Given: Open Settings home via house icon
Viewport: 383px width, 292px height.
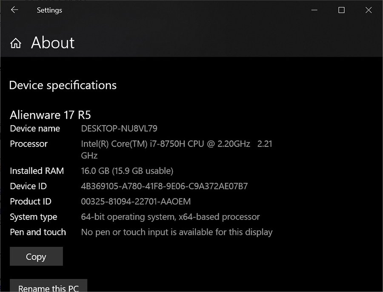Looking at the screenshot, I should pyautogui.click(x=16, y=43).
